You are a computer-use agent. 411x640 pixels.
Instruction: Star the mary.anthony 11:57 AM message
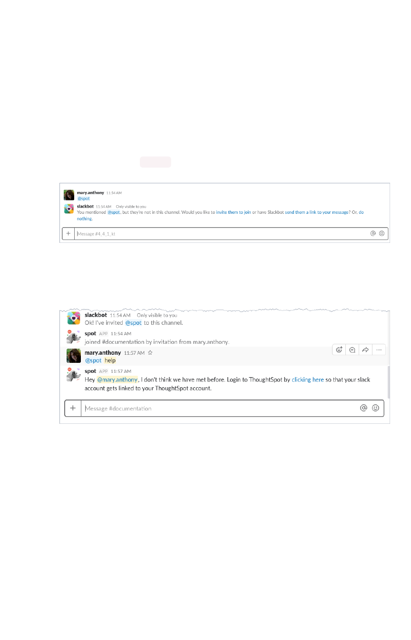click(x=150, y=353)
